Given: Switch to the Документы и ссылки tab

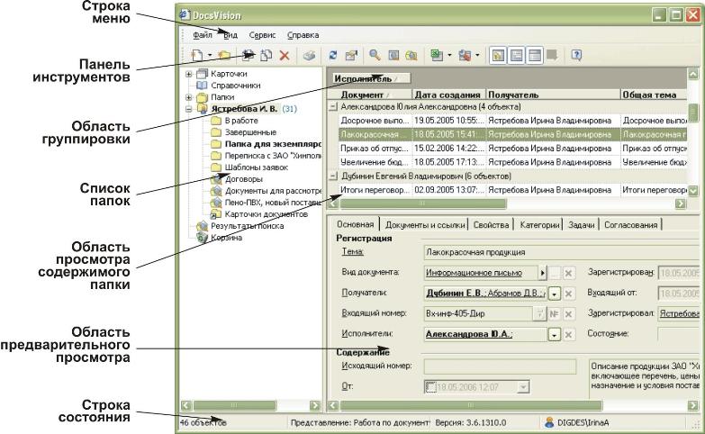Looking at the screenshot, I should pos(425,225).
